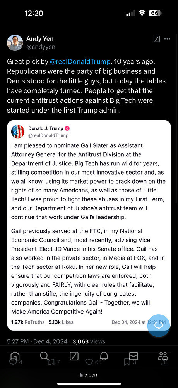178x388 pixels.
Task: Tap Donald J. Trump's flag avatar
Action: (x=18, y=132)
